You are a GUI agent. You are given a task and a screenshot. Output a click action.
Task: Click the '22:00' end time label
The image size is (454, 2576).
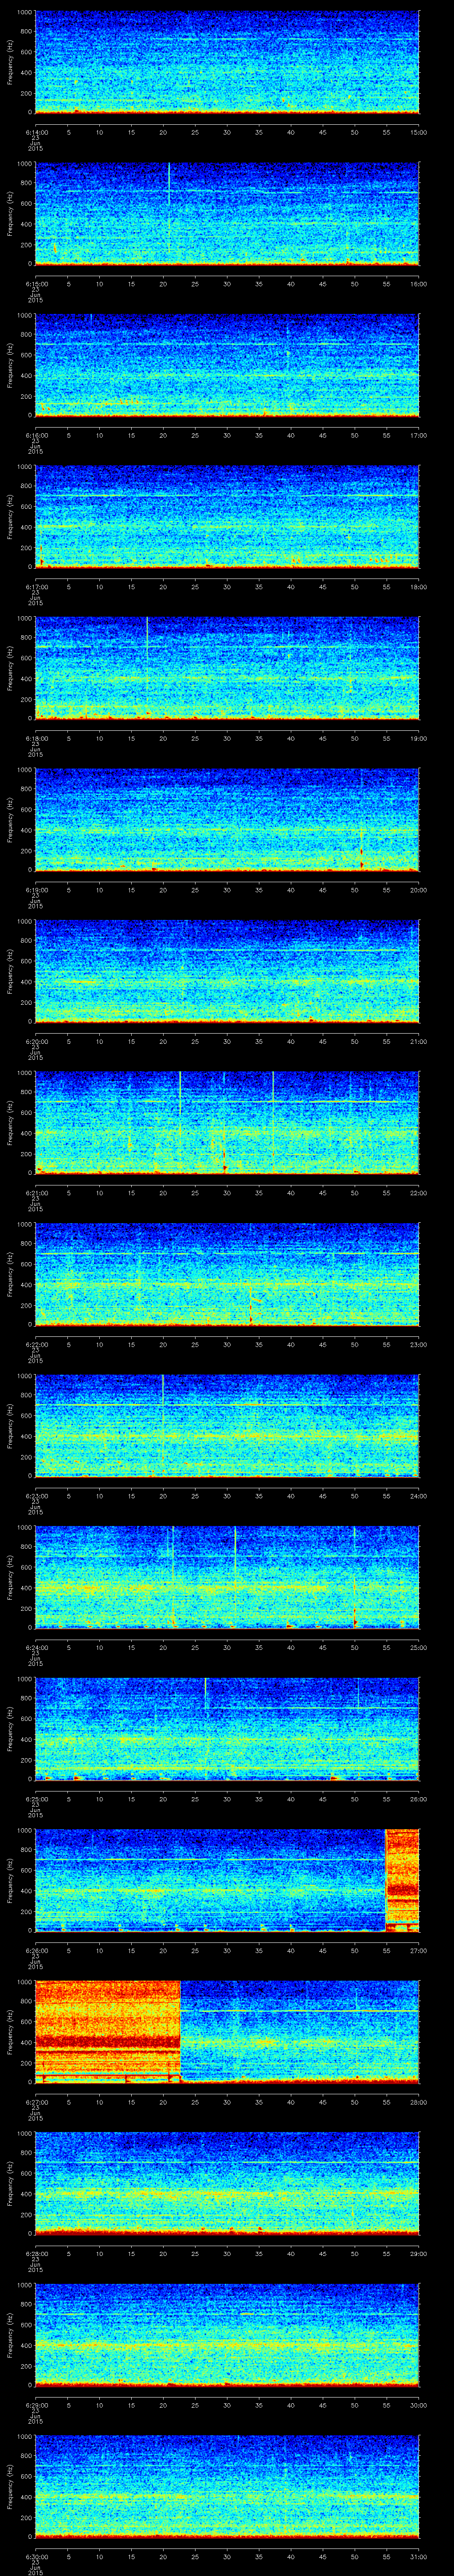(x=419, y=1193)
